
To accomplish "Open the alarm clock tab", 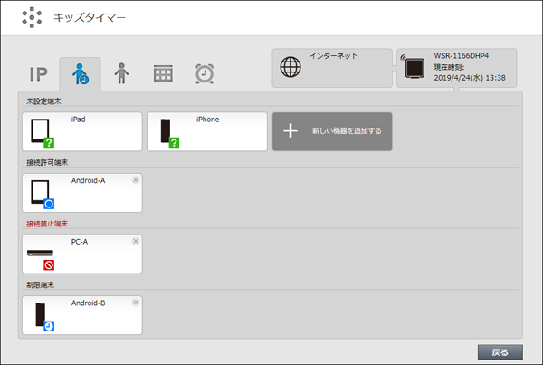I will click(205, 73).
